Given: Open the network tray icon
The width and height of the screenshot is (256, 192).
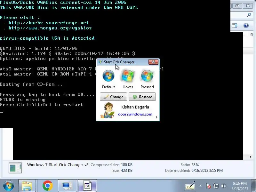Looking at the screenshot, I should tap(216, 186).
